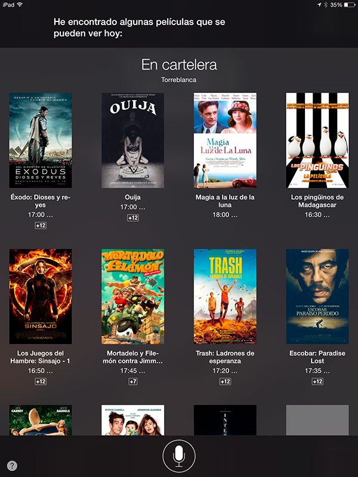The width and height of the screenshot is (358, 477).
Task: Tap the +7 badge under Mortadelo y Filemón
Action: point(132,382)
